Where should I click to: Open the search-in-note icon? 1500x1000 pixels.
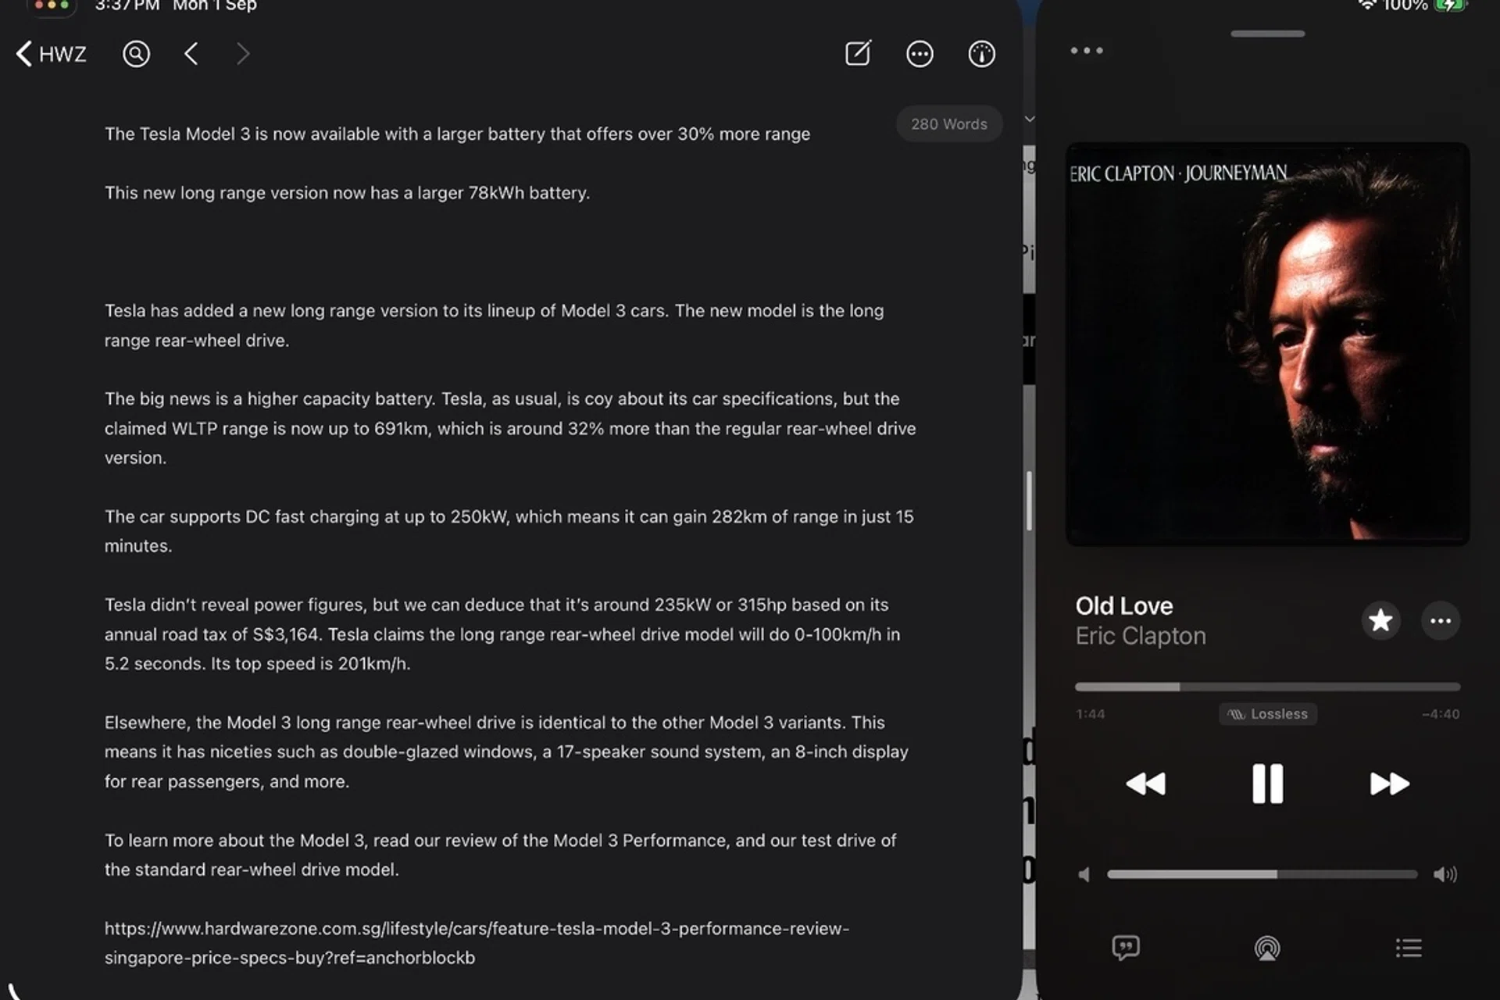[x=136, y=54]
